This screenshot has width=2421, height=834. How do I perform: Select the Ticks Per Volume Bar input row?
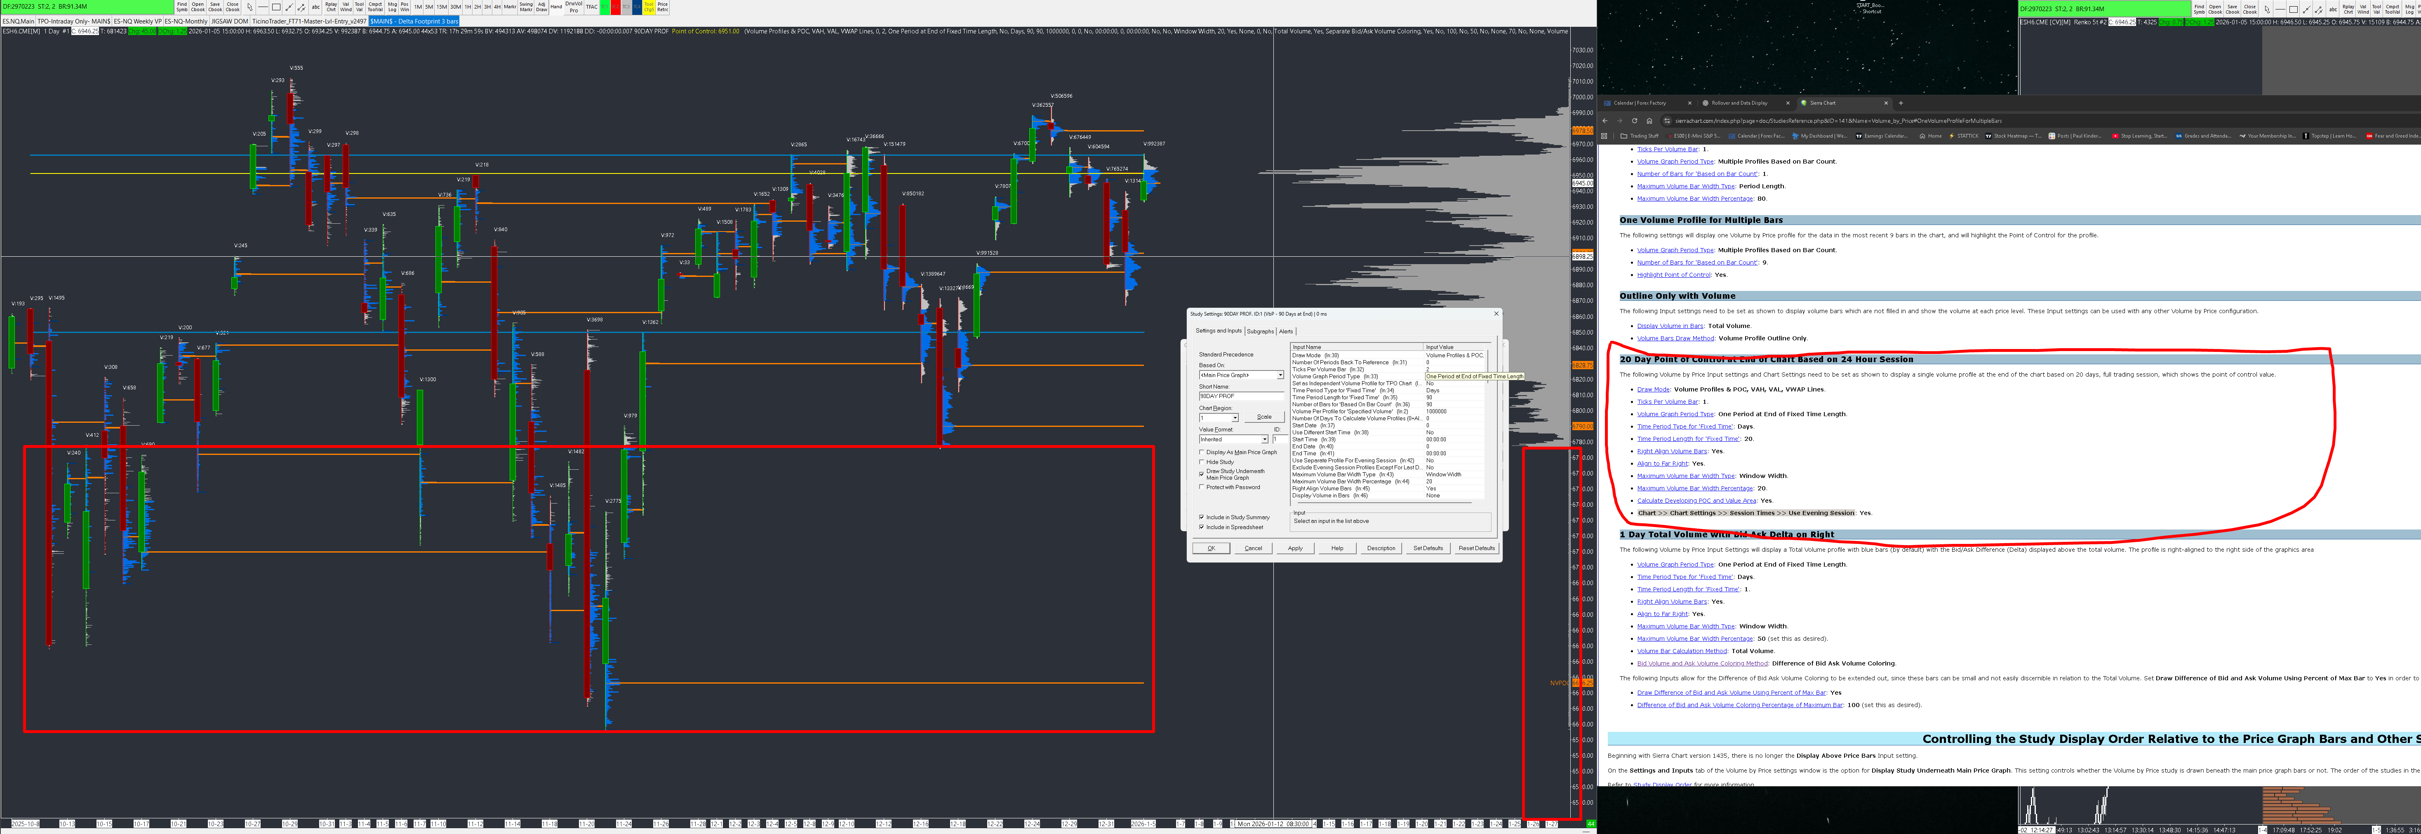coord(1388,370)
